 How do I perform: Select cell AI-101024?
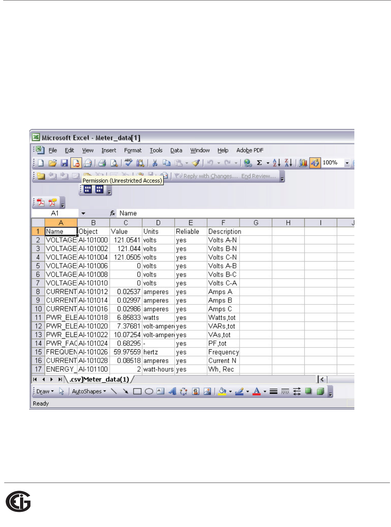[93, 343]
